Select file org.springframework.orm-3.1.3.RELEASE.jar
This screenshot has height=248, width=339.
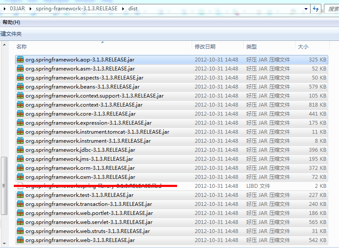coord(172,168)
